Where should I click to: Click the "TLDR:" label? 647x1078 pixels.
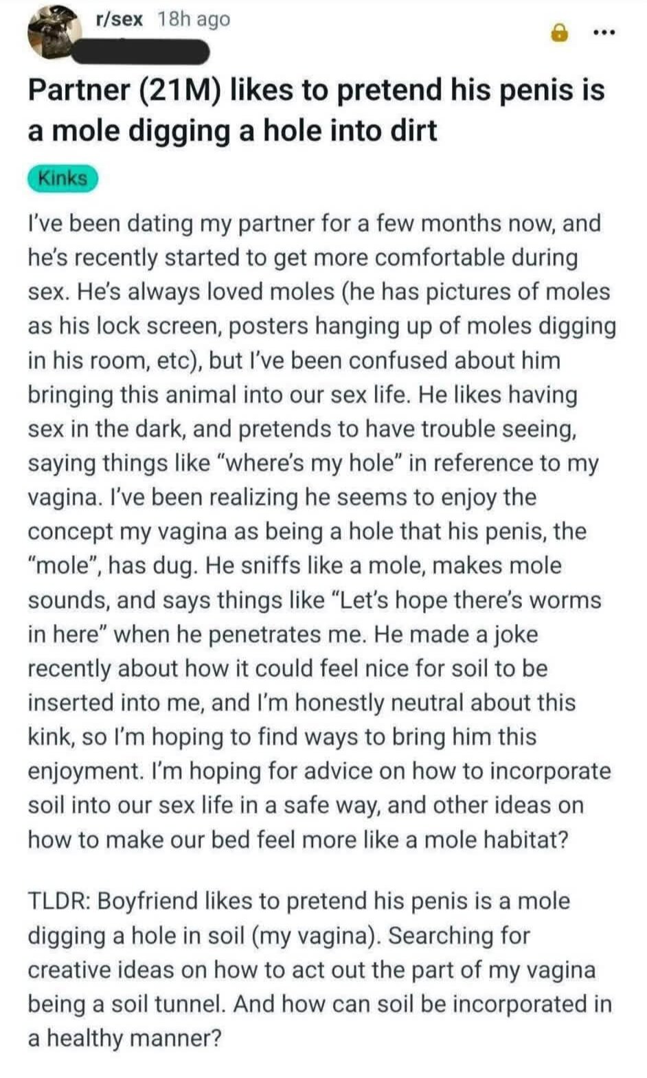tap(59, 901)
